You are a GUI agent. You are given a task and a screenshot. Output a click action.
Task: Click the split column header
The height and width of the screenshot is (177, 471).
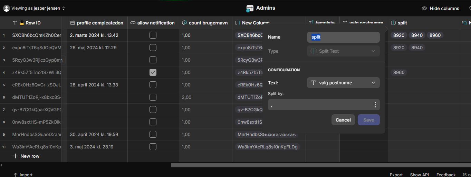[x=423, y=23]
